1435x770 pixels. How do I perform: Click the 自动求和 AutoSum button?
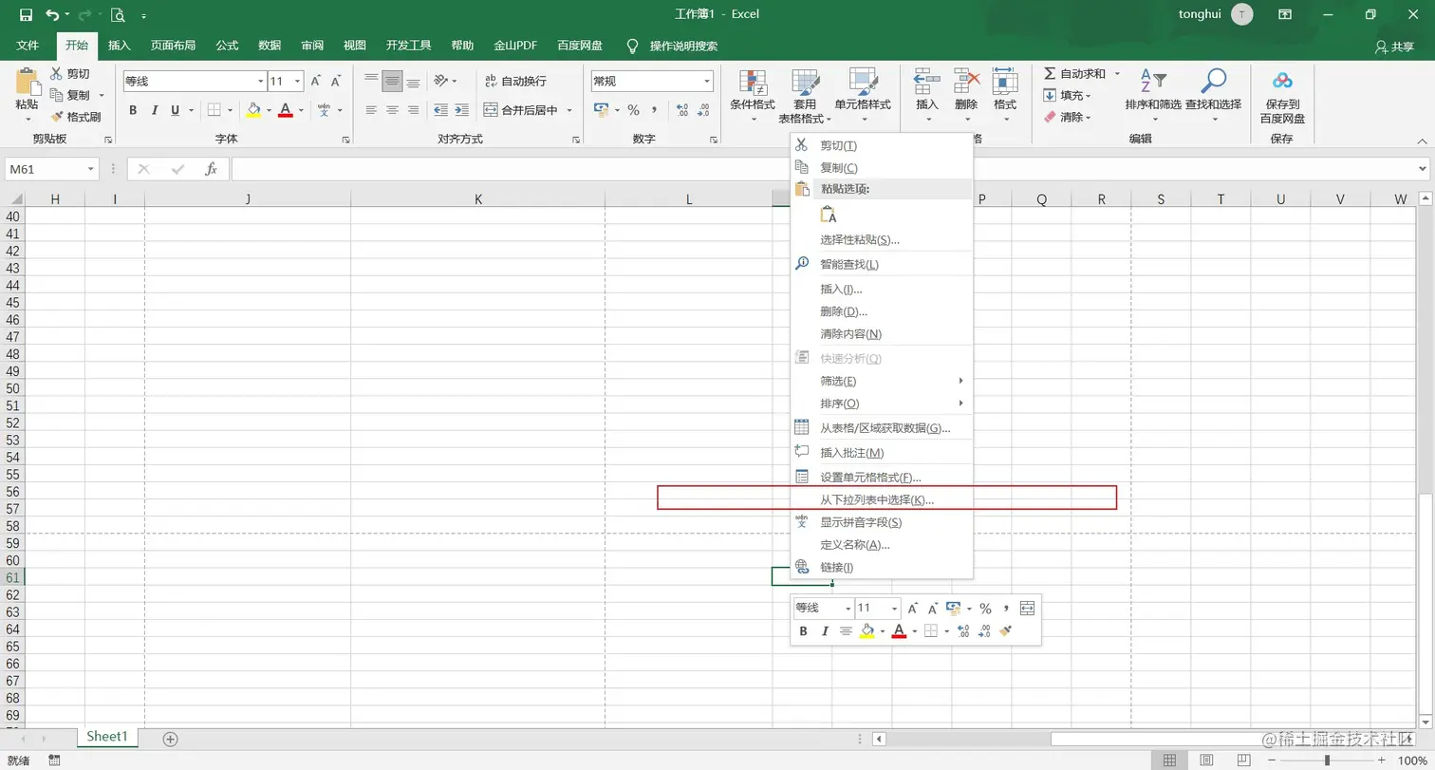pos(1075,74)
